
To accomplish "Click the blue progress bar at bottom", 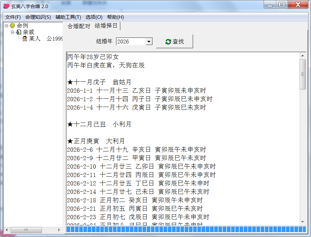I will coord(186,229).
